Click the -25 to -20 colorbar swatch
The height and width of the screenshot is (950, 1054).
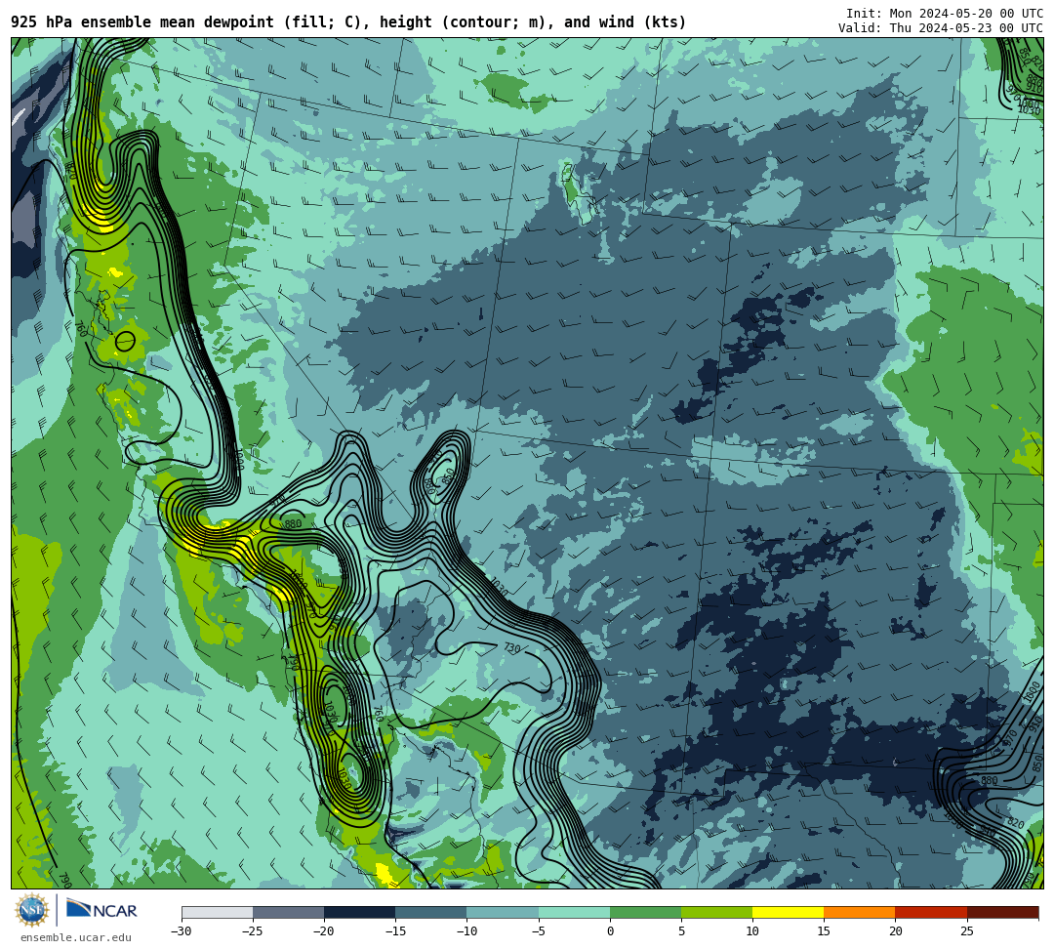(x=288, y=912)
